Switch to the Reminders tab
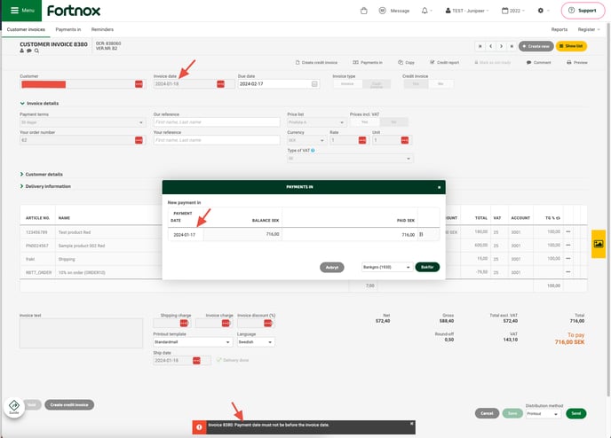 (x=102, y=29)
